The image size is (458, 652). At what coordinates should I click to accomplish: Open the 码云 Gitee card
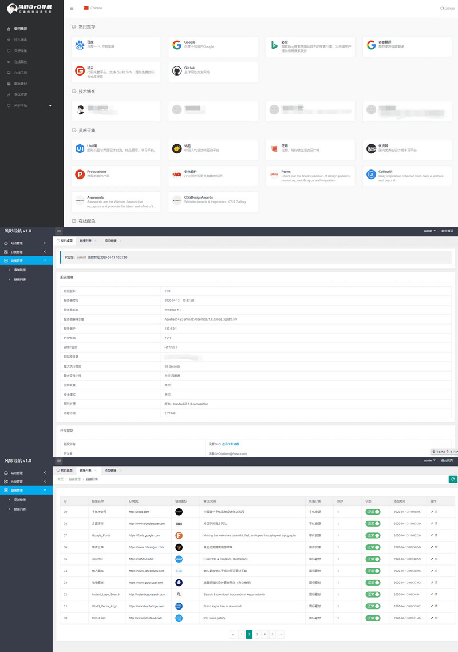(116, 72)
